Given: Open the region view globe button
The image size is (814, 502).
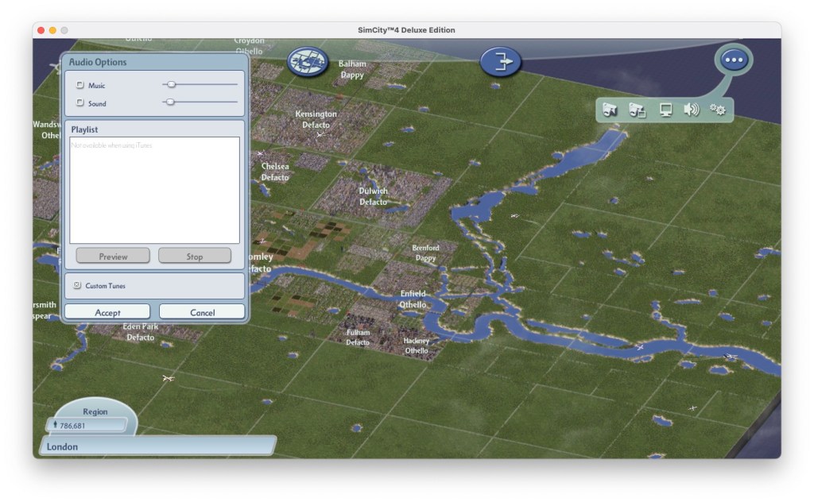Looking at the screenshot, I should 308,61.
